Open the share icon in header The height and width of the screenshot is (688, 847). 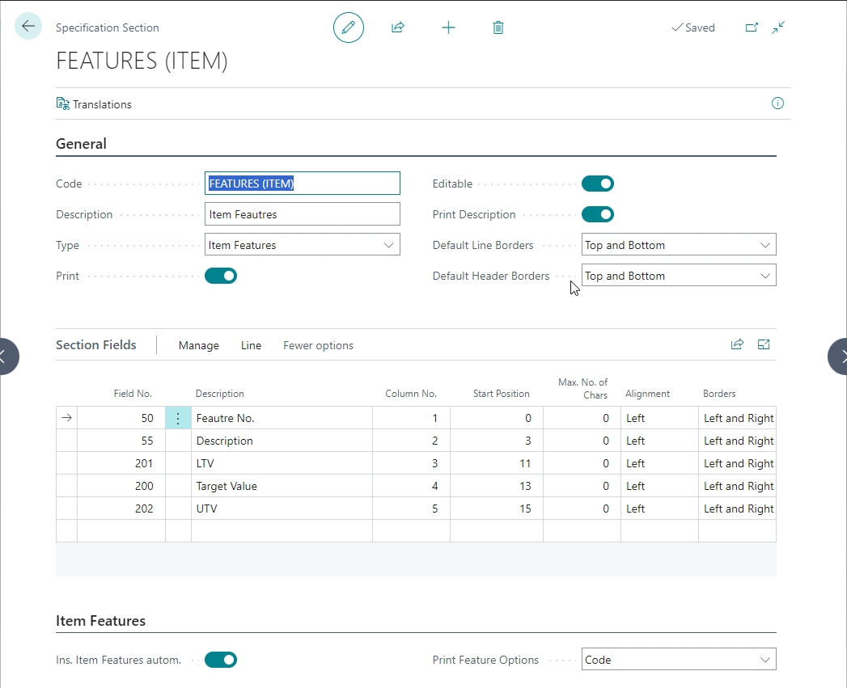[x=398, y=27]
